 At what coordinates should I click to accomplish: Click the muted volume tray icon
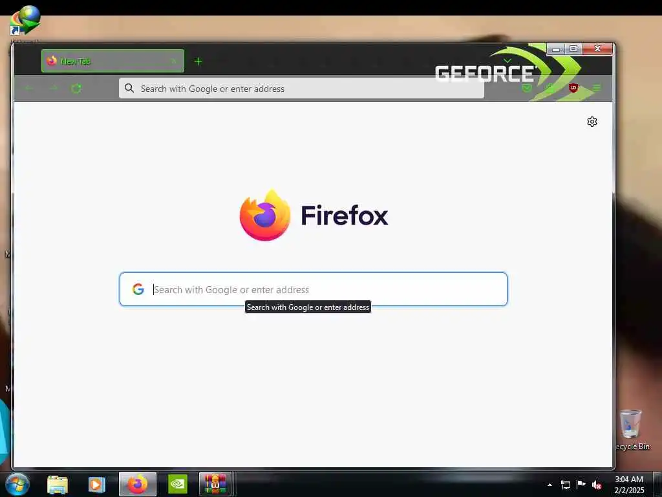tap(597, 485)
